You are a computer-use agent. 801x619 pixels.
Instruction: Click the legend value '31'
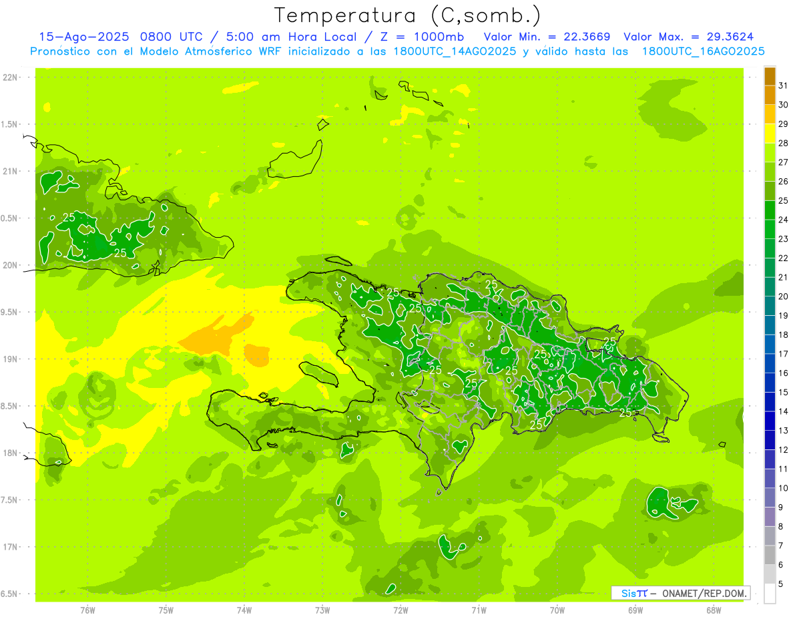pos(783,85)
